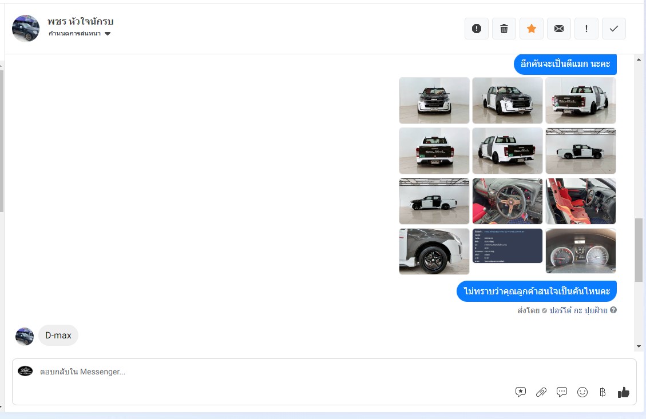Click chat scrollbar up arrow
Screen dimensions: 646x419
click(639, 59)
